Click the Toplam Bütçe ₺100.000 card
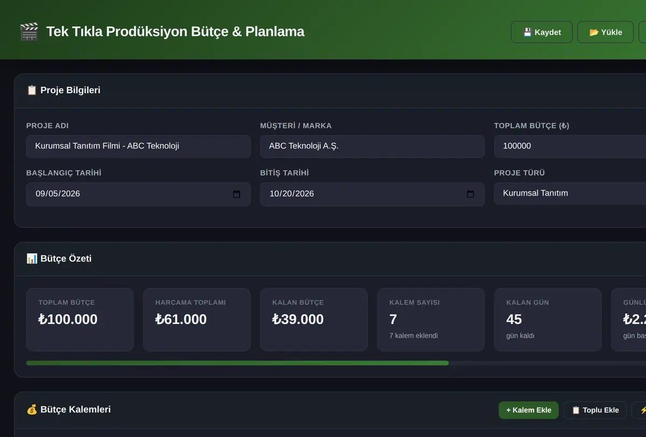Screen dimensions: 646x437 tap(80, 320)
